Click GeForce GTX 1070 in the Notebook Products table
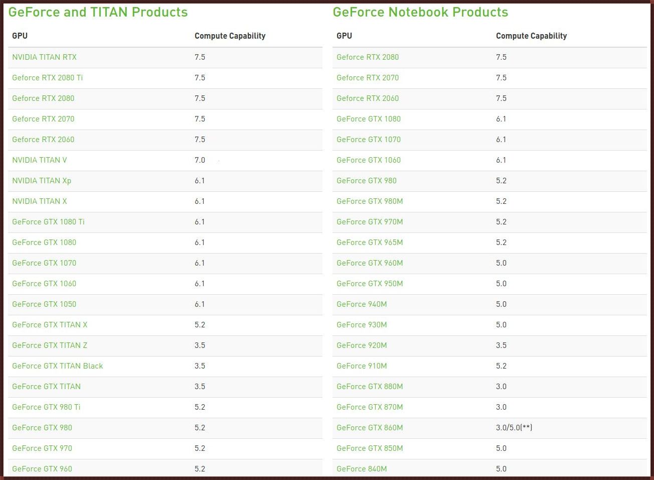This screenshot has width=654, height=480. coord(369,140)
